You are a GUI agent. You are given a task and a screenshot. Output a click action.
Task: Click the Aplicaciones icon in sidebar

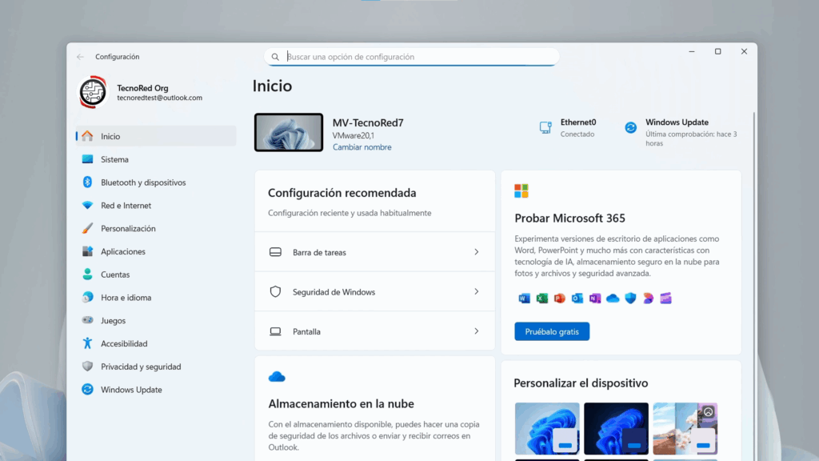[x=87, y=251]
